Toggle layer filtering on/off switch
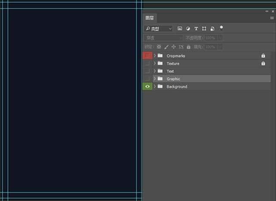 [221, 28]
